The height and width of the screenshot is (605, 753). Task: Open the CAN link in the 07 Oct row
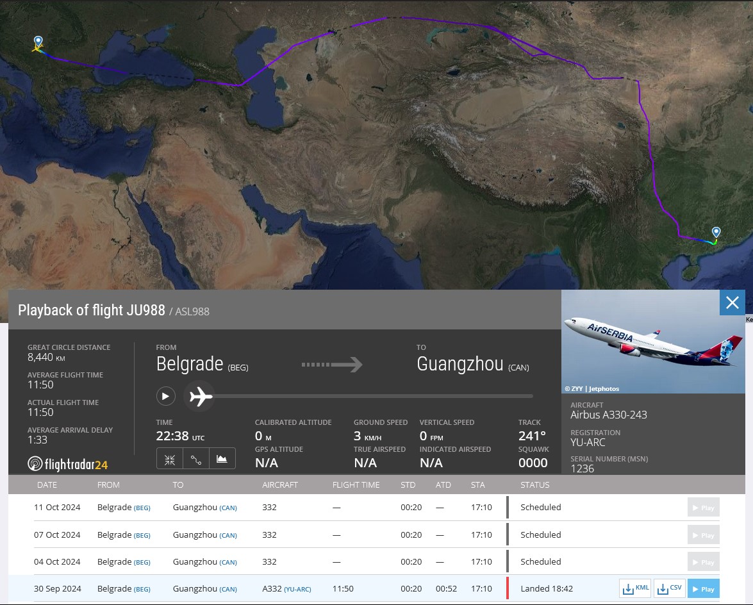228,535
